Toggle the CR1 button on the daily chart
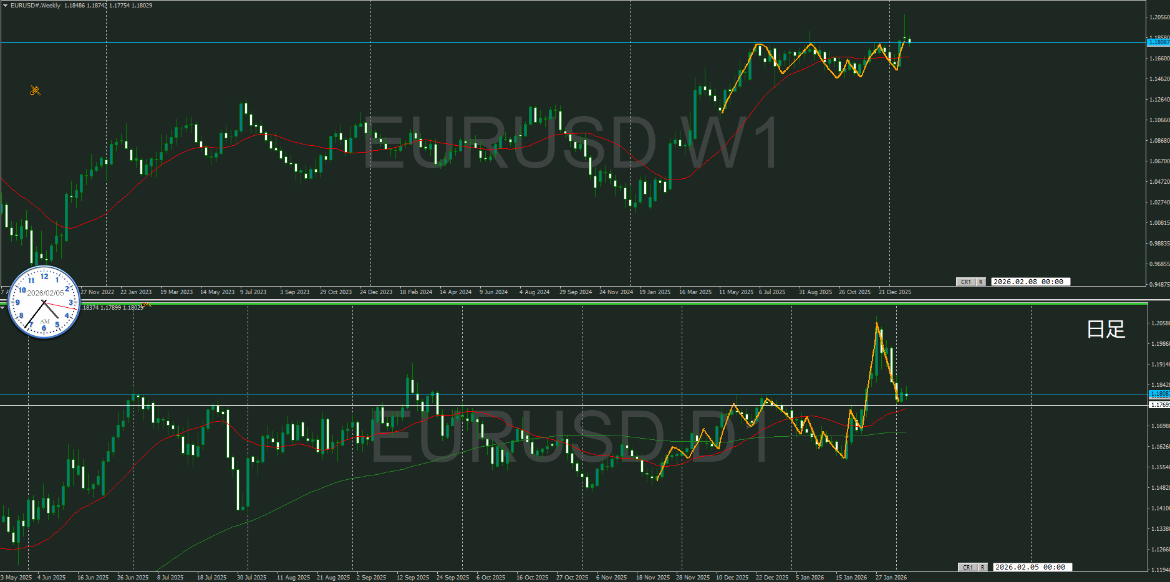Screen dimensions: 1170x582 [x=967, y=567]
